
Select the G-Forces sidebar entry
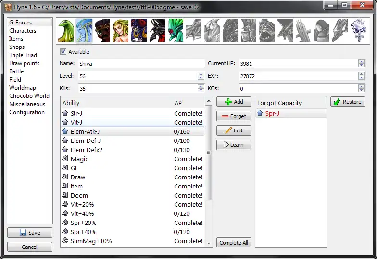tap(30, 23)
